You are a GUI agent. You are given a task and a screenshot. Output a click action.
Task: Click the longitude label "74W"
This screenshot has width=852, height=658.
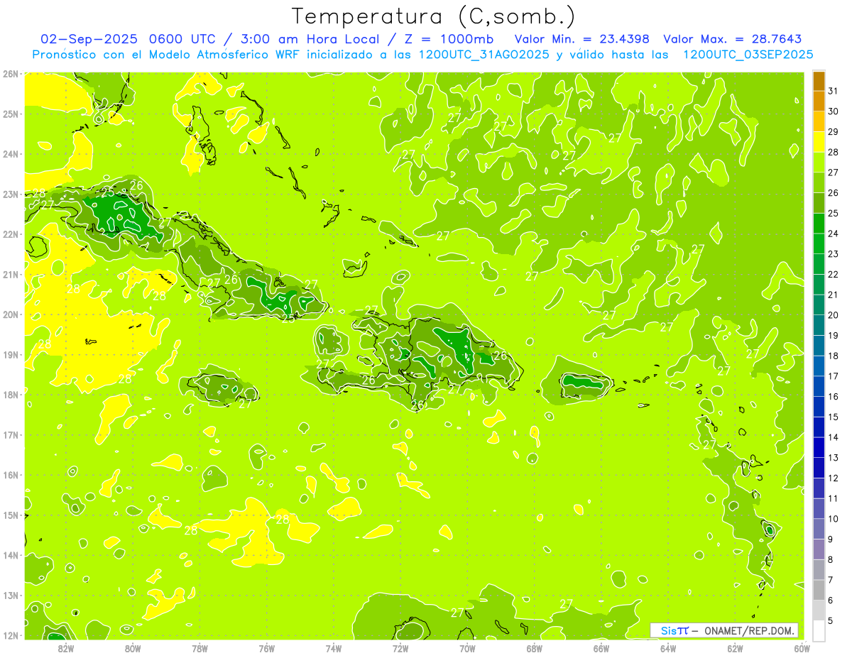pyautogui.click(x=333, y=647)
